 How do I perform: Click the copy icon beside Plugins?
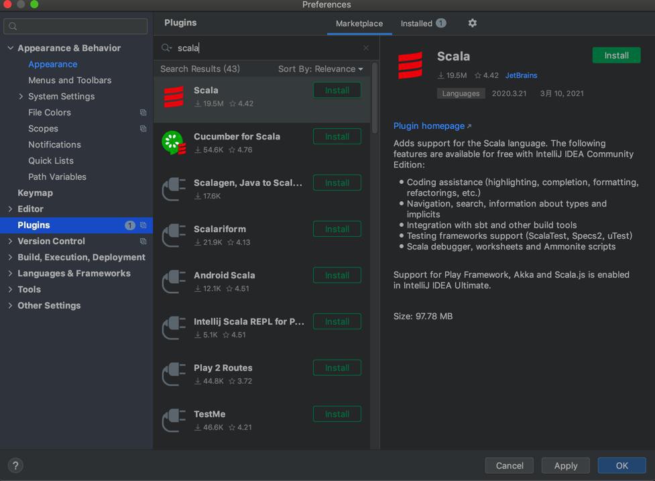[143, 225]
